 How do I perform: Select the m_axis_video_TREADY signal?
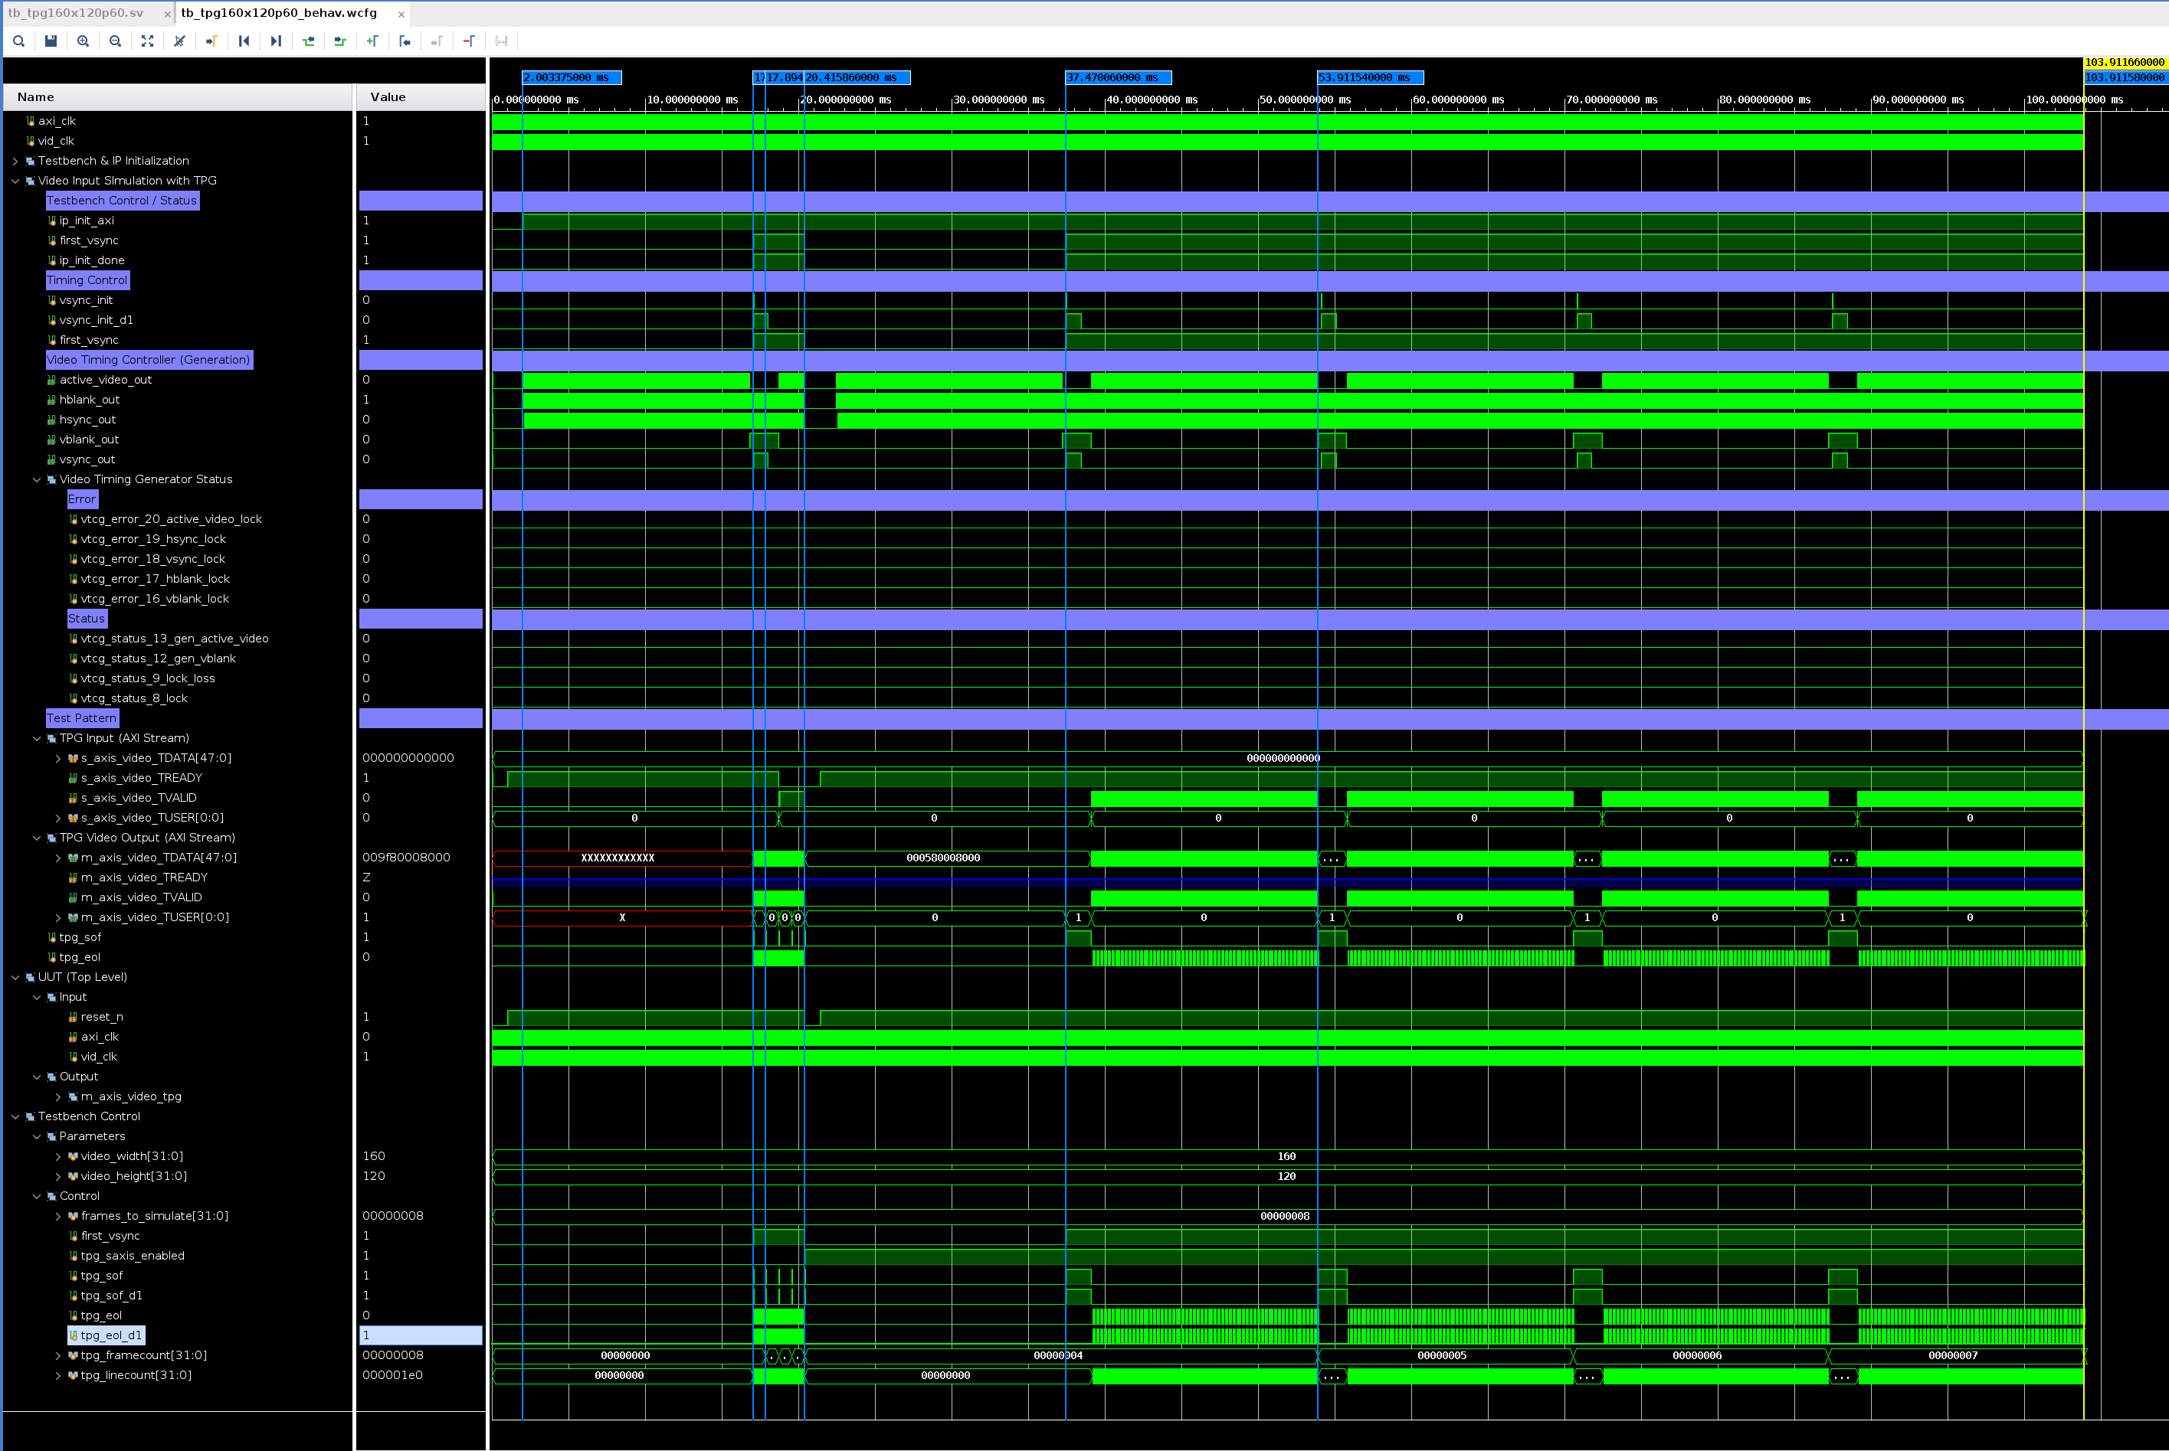pyautogui.click(x=143, y=877)
